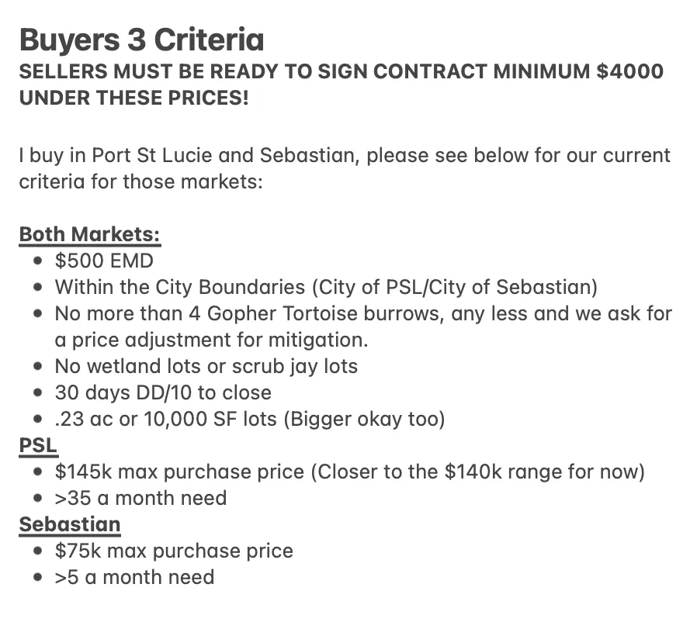
Task: Select the underlined "Sebastian" section heading
Action: pos(70,524)
